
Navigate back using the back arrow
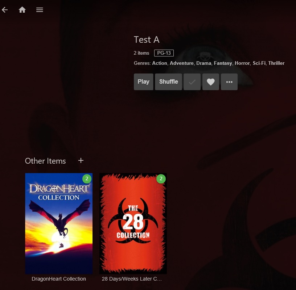(x=5, y=10)
